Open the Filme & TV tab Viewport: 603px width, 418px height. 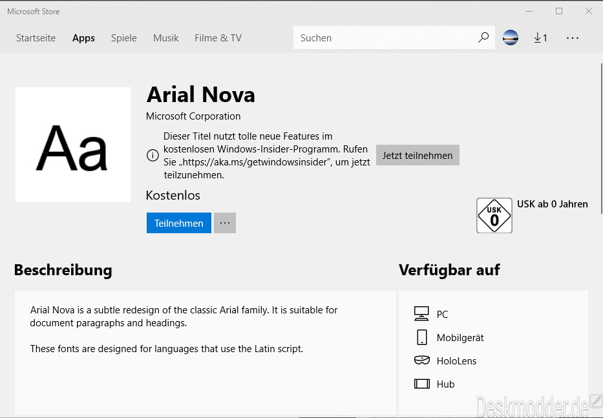(218, 38)
